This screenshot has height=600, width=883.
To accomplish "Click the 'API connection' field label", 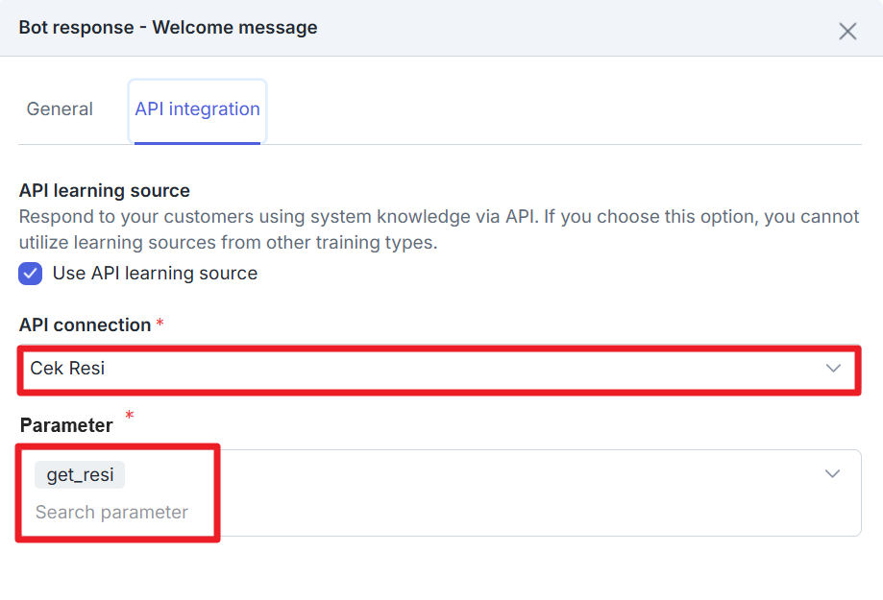I will point(85,325).
